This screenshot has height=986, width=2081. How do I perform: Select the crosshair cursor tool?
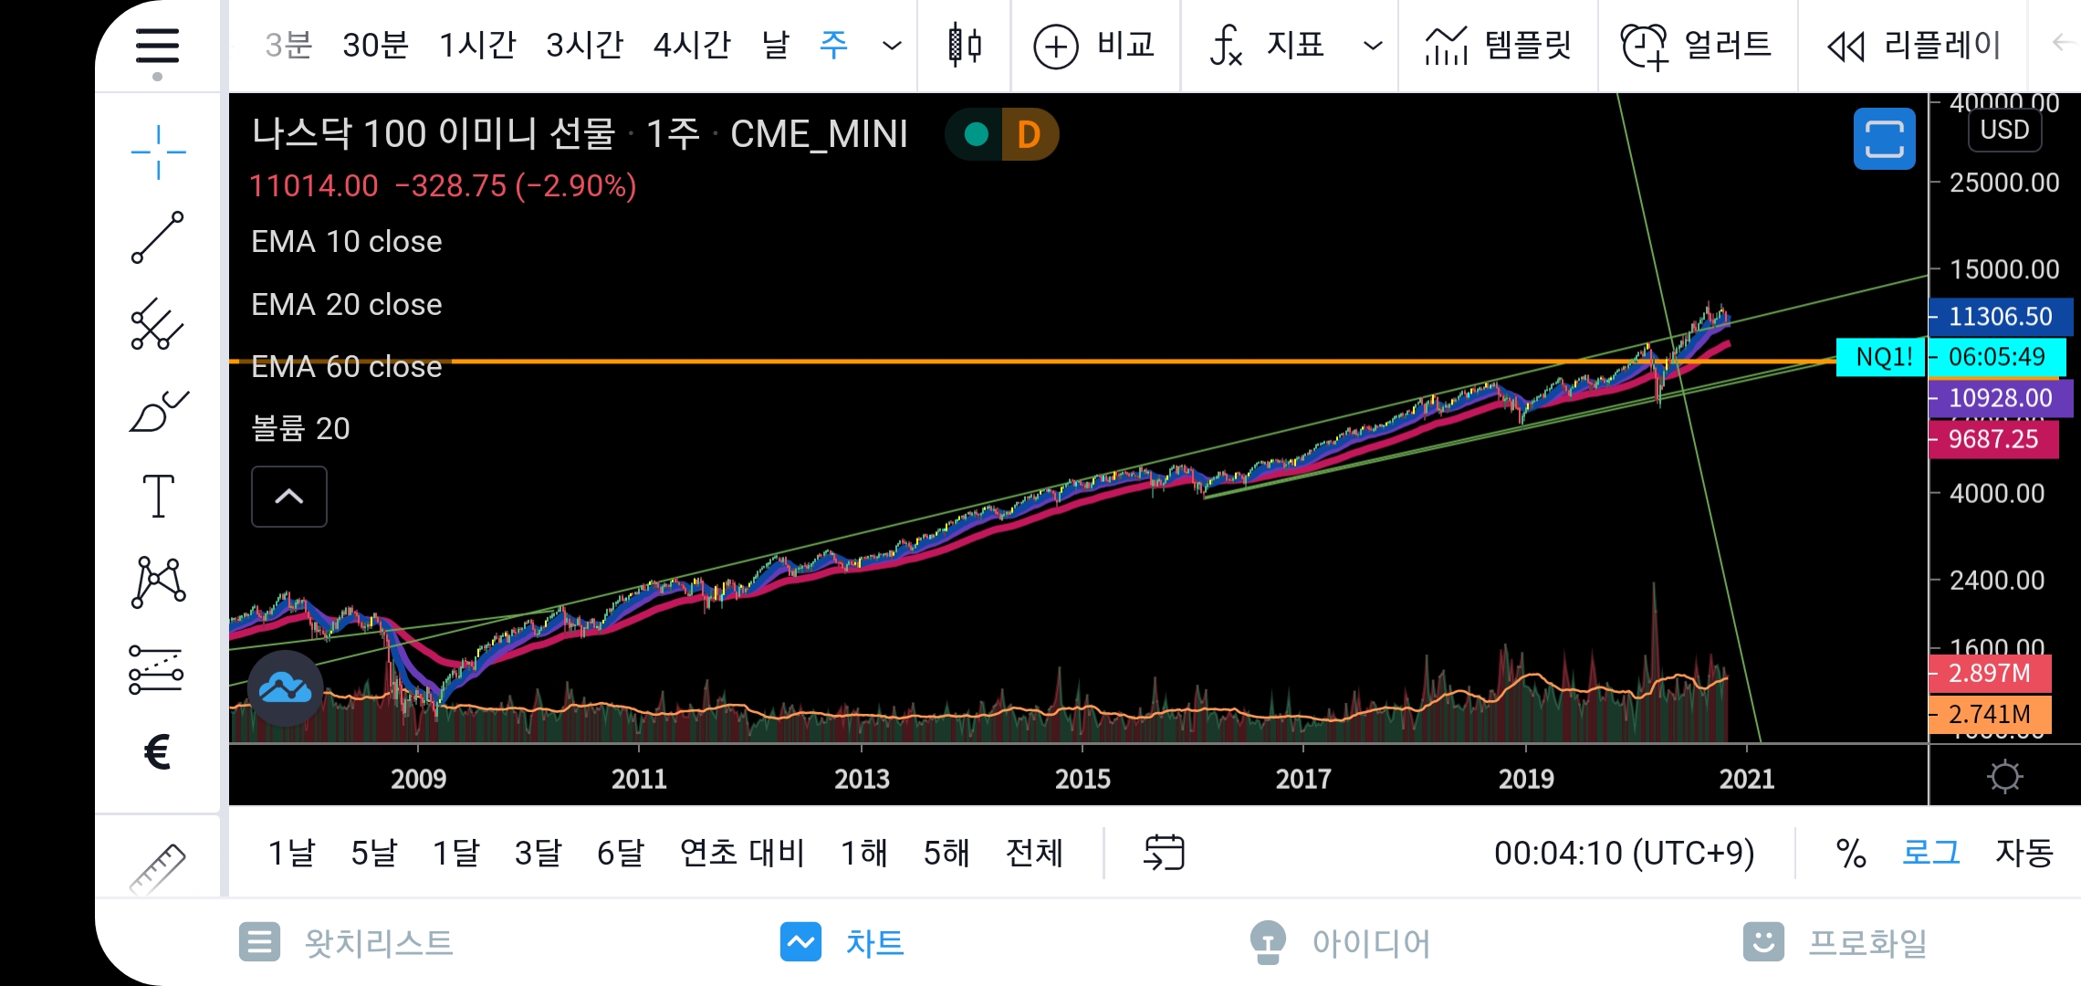tap(158, 152)
